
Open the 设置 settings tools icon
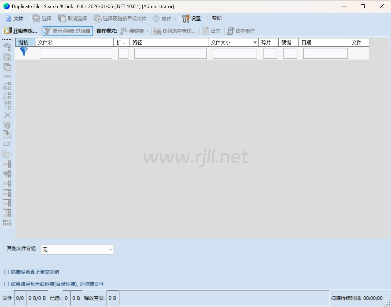[191, 18]
